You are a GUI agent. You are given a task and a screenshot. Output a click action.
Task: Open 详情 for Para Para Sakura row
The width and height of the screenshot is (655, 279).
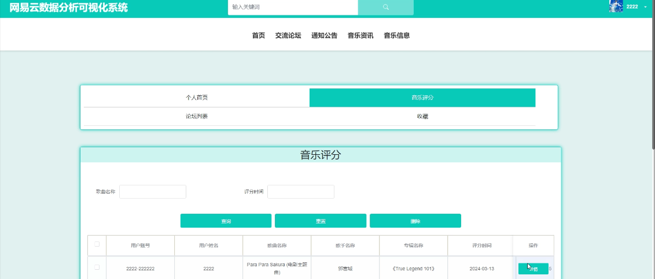point(533,269)
